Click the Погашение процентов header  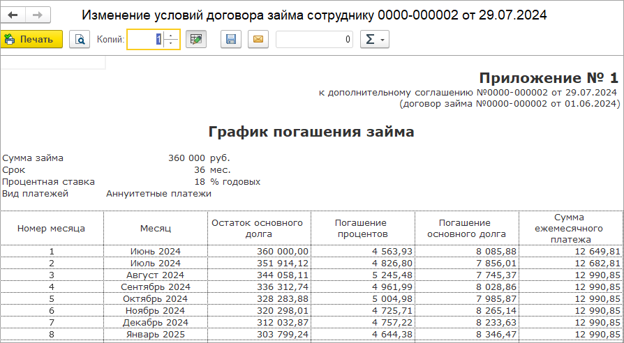point(363,228)
